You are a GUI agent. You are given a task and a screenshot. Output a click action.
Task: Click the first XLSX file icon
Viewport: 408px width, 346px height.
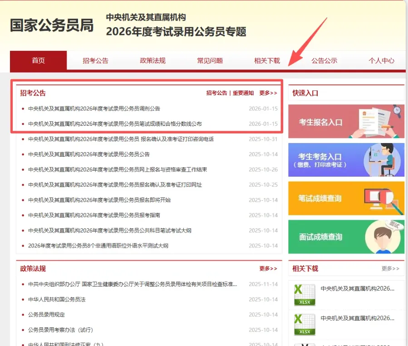pyautogui.click(x=305, y=295)
